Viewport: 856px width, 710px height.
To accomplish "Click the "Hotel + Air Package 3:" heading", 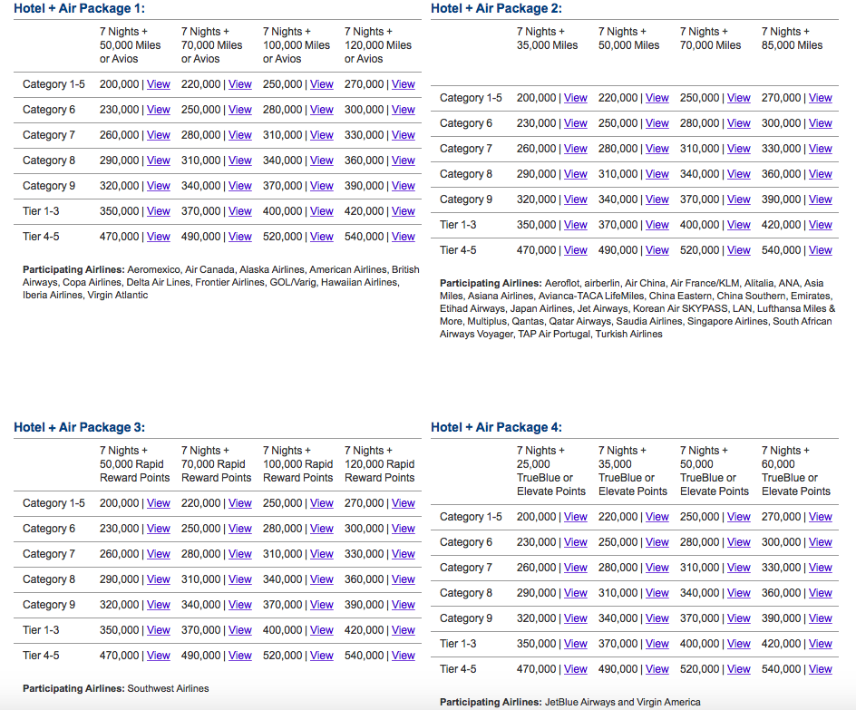I will click(x=79, y=427).
